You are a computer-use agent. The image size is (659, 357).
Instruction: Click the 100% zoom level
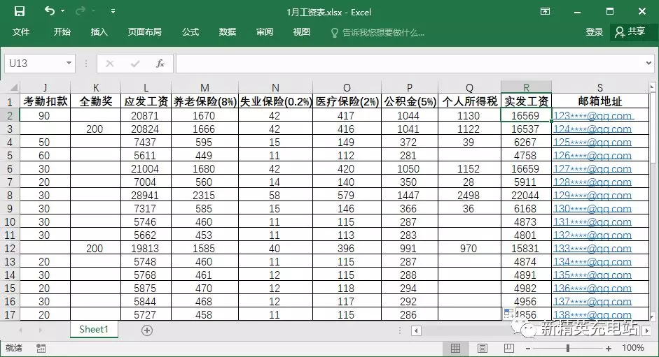point(633,348)
